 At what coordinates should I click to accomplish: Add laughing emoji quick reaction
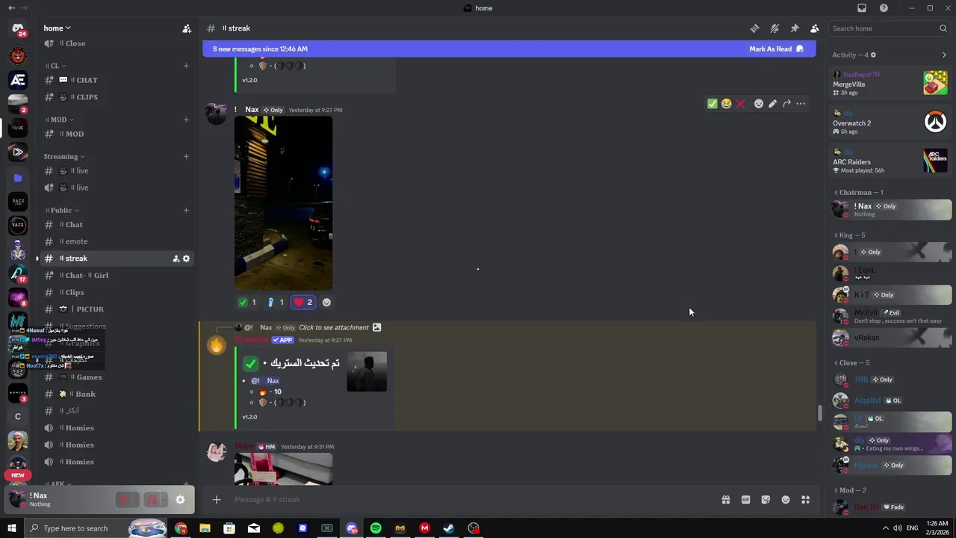(x=726, y=104)
